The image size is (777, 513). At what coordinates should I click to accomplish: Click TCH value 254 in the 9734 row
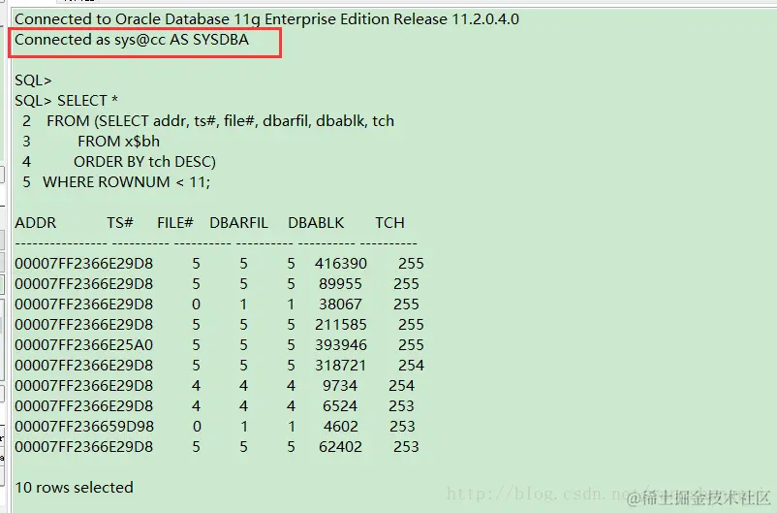tap(402, 386)
